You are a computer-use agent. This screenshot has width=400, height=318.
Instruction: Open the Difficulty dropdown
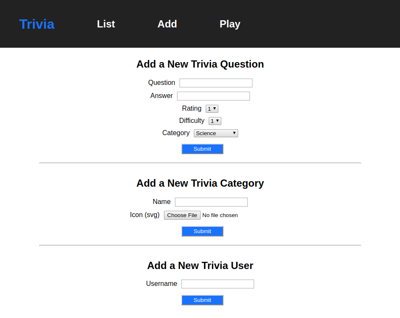pyautogui.click(x=215, y=121)
